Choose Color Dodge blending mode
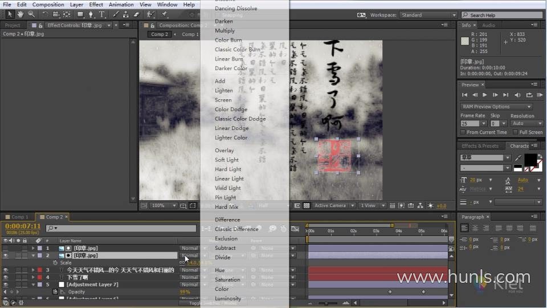547x308 pixels. [231, 110]
